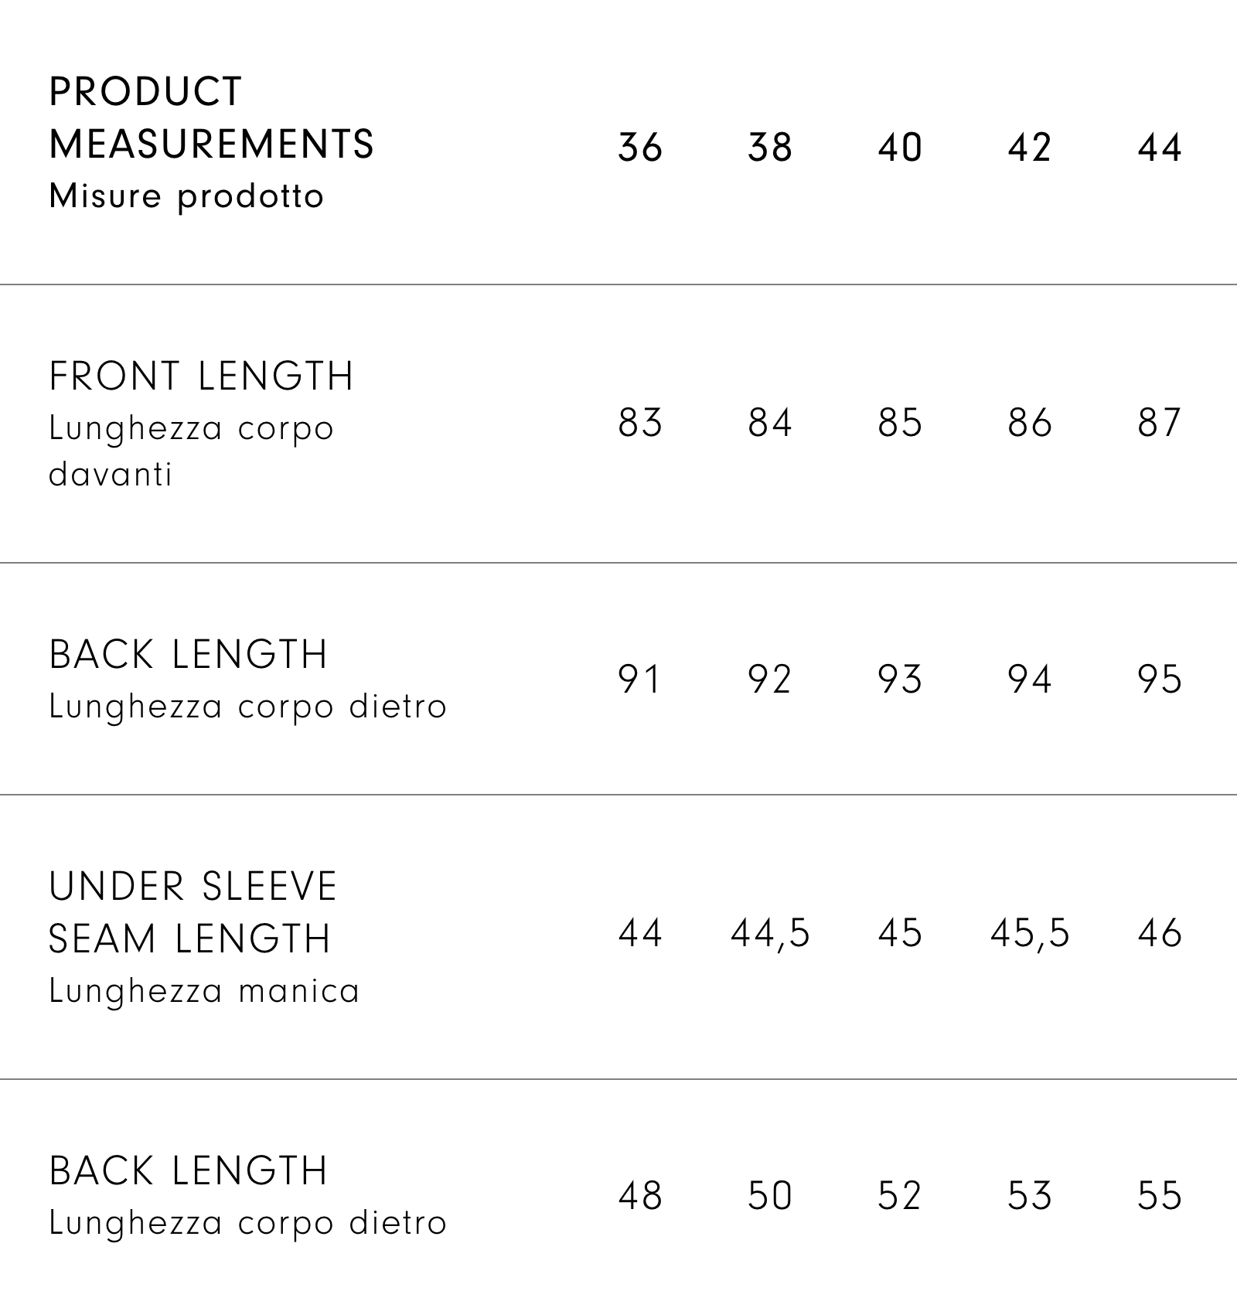The image size is (1237, 1308).
Task: Click the Lunghezza manica subtitle
Action: 204,990
